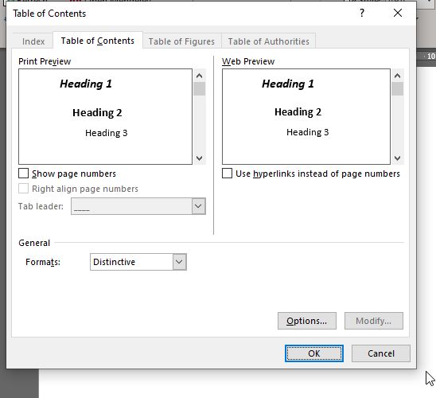Open the Tab leader dropdown arrow
The image size is (436, 398).
198,206
